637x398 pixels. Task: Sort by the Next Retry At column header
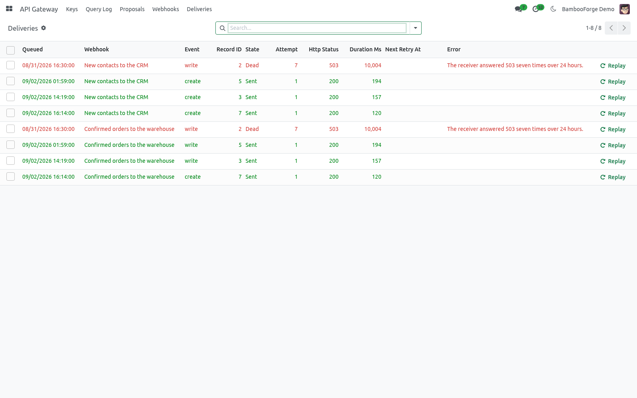403,49
